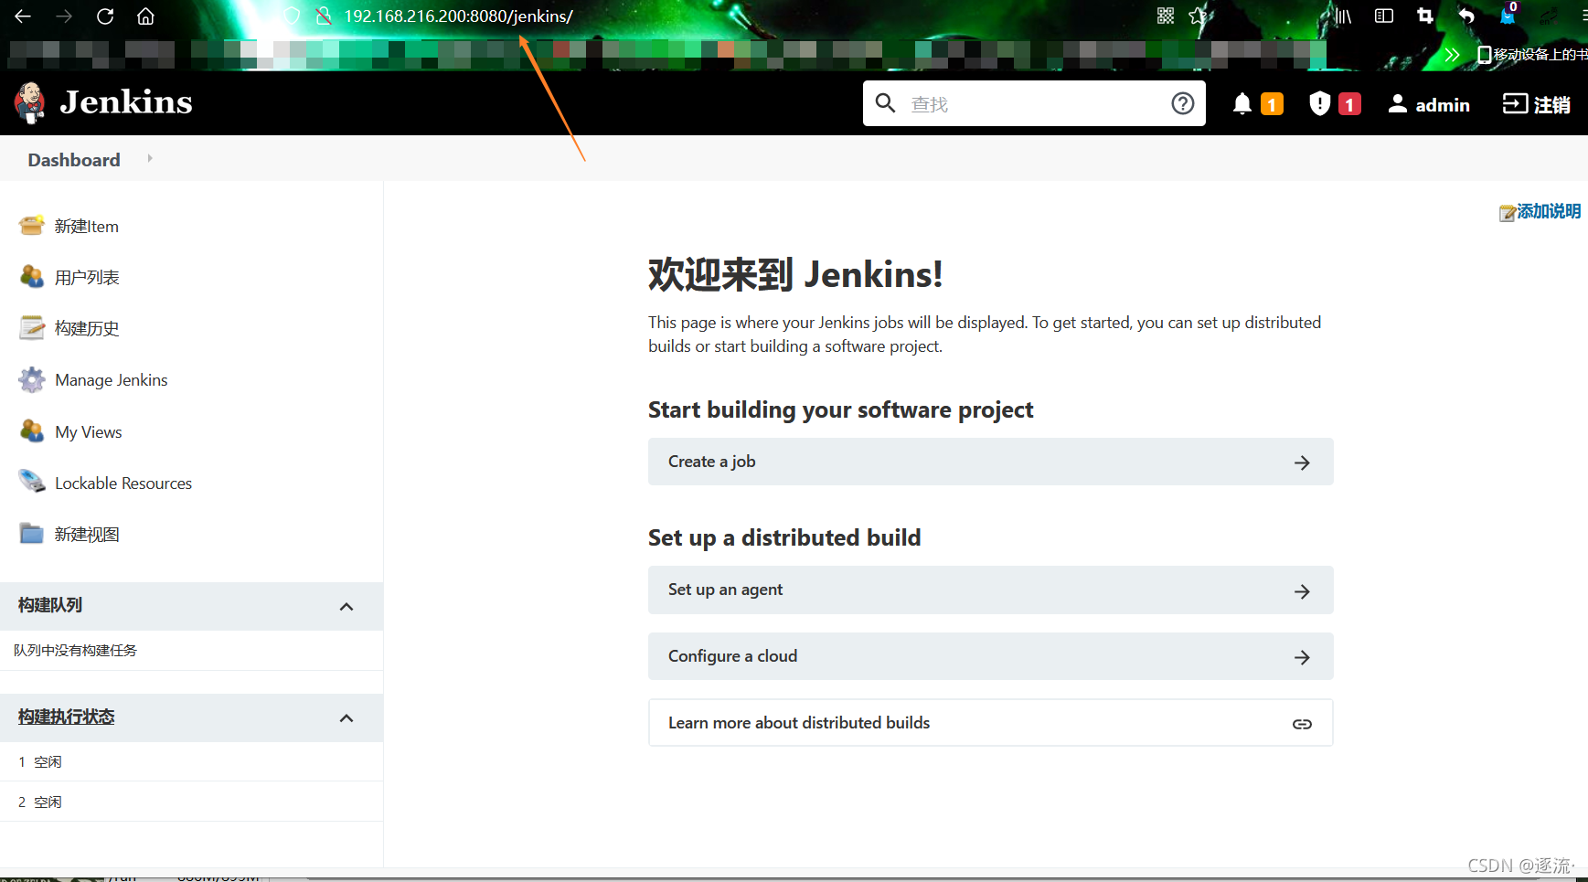
Task: Open the admin user link
Action: click(1429, 104)
